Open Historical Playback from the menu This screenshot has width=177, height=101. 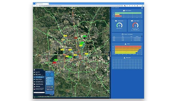click(39, 89)
